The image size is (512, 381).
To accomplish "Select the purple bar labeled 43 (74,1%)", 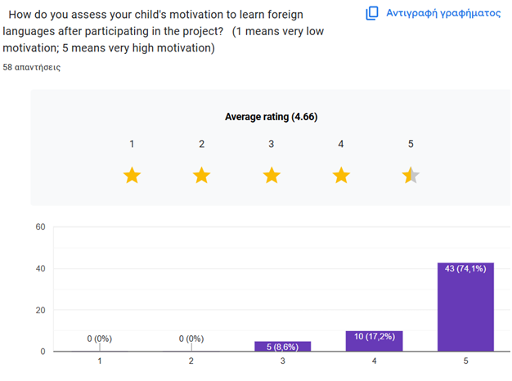I will [x=465, y=307].
